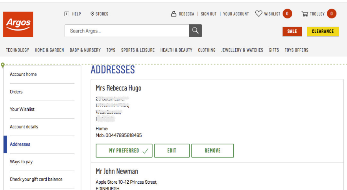Screen dimensions: 347x190
Task: Open the Wishlist link text
Action: click(272, 14)
